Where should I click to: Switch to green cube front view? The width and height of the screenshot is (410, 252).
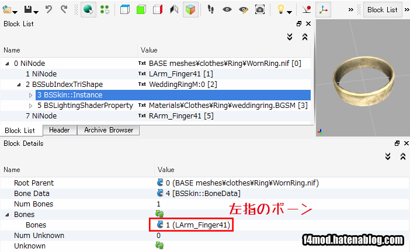[141, 10]
